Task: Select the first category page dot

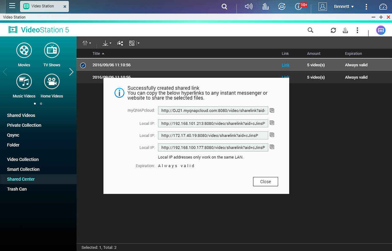Action: [35, 103]
